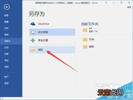Select 导出 in the sidebar
The width and height of the screenshot is (133, 100).
point(6,60)
